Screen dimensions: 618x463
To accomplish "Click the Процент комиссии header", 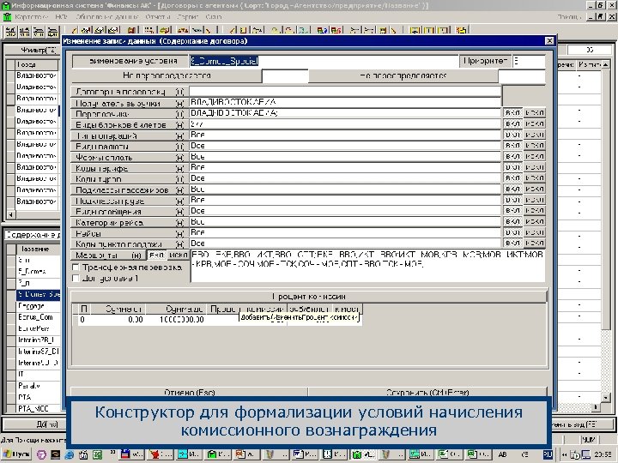I will coord(309,297).
